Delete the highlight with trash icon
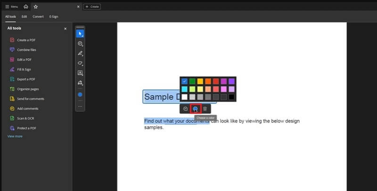 pyautogui.click(x=205, y=109)
